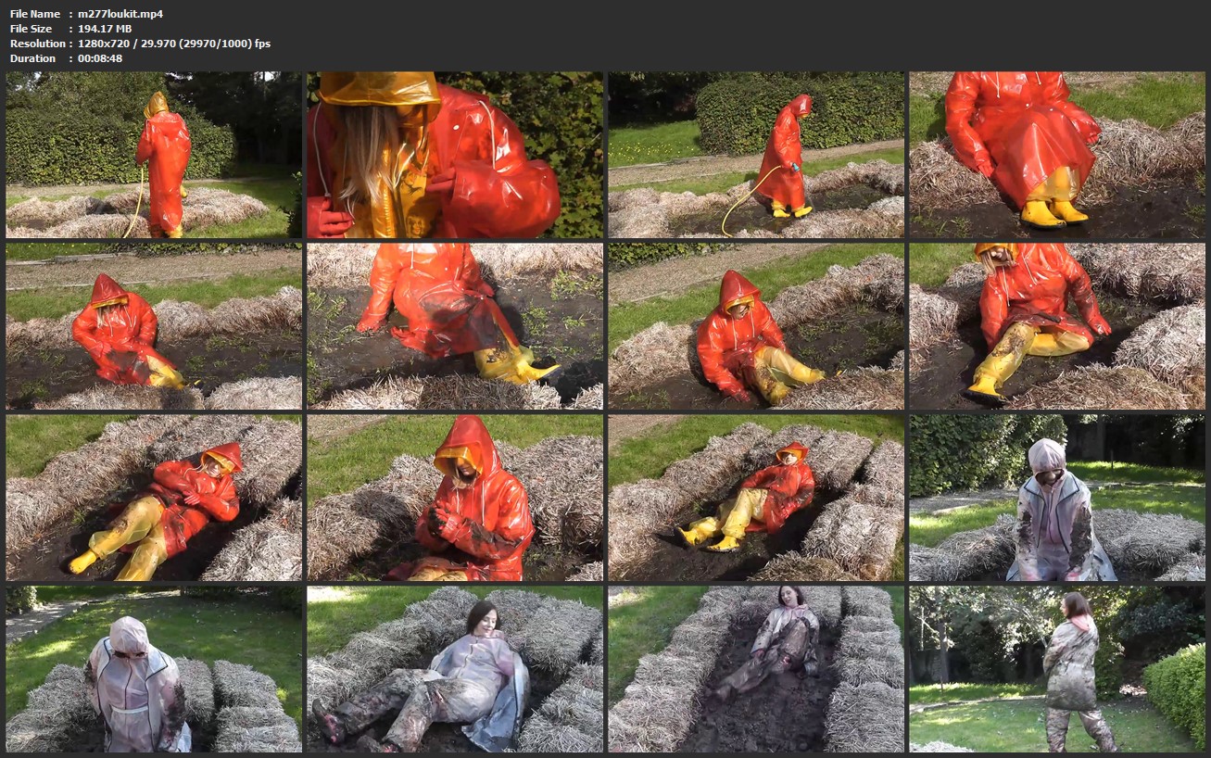Open close-up thumbnail of red hood and muddy gloves

click(455, 498)
